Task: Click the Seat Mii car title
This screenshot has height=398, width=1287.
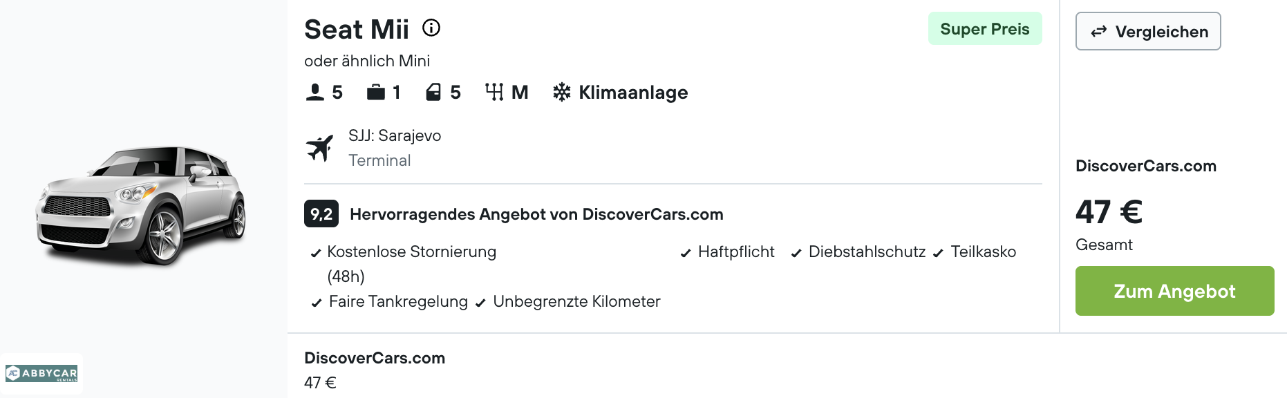Action: (x=357, y=30)
